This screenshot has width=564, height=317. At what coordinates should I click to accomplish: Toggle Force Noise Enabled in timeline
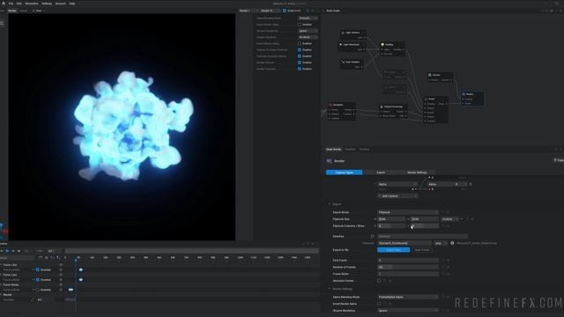[38, 290]
